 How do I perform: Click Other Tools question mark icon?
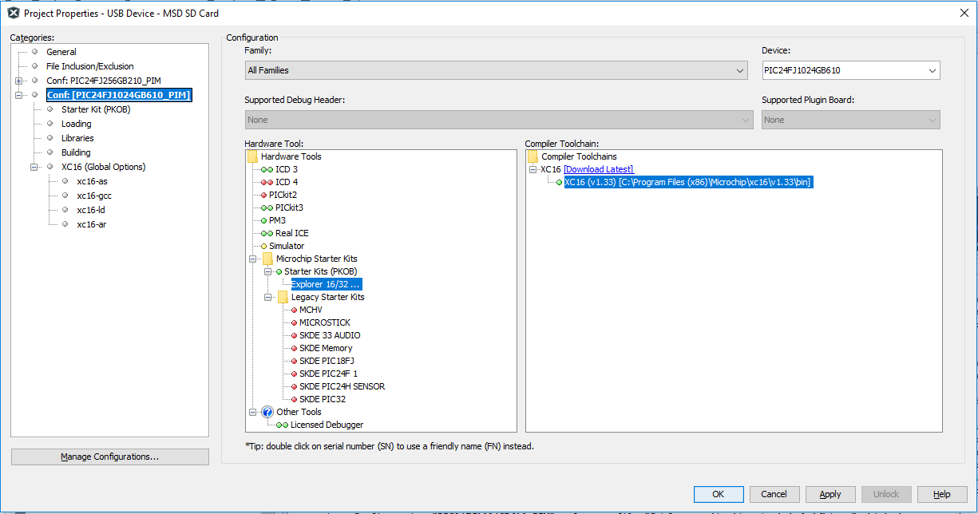(x=267, y=412)
